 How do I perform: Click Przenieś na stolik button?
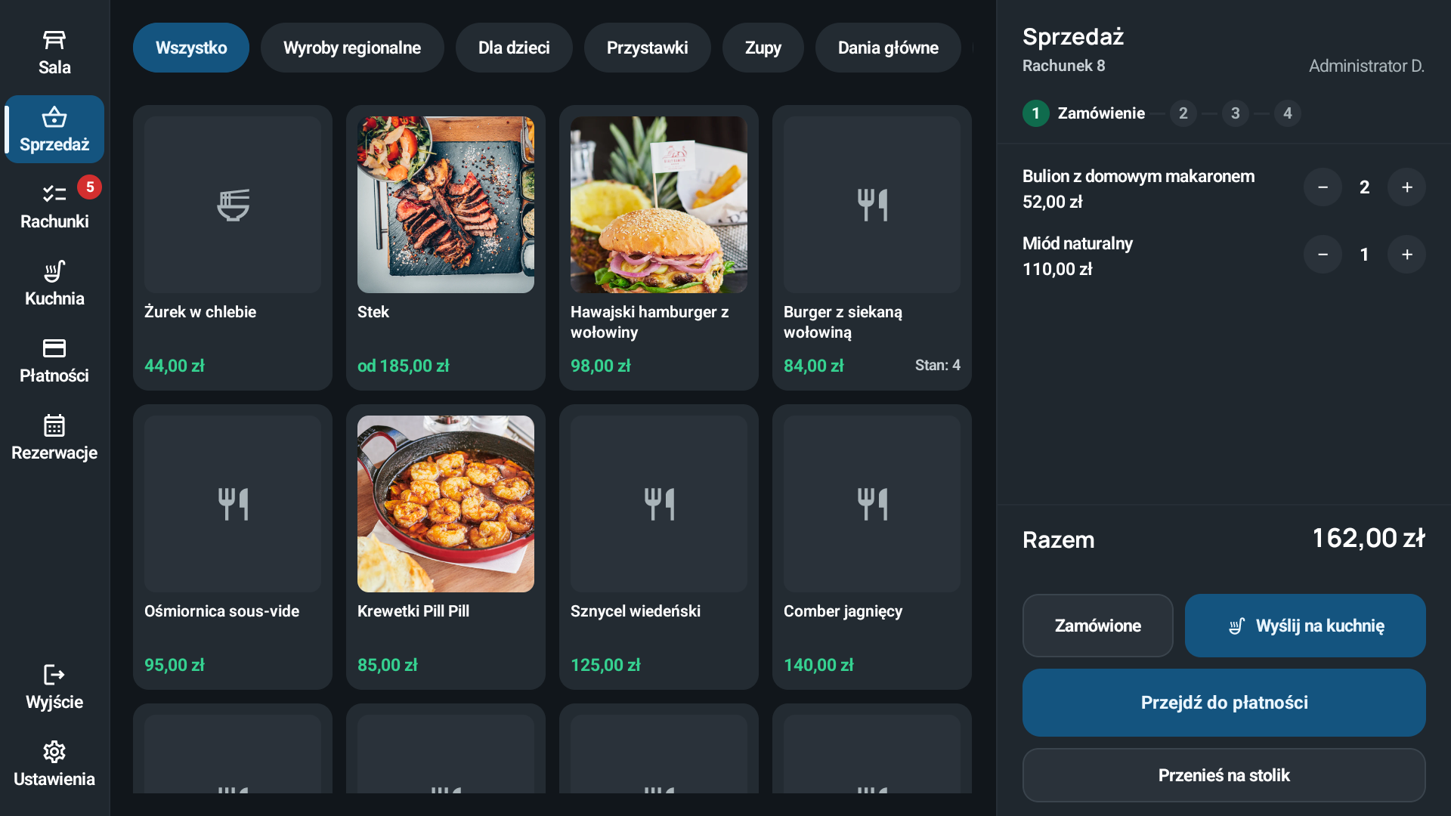[x=1224, y=775]
